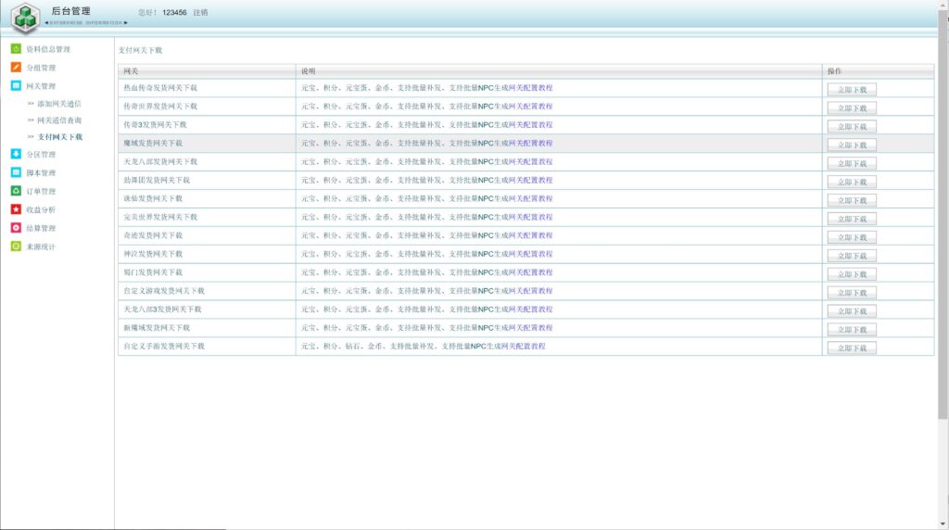The width and height of the screenshot is (949, 530).
Task: Click the green 资料信息管理 sidebar icon
Action: [16, 49]
